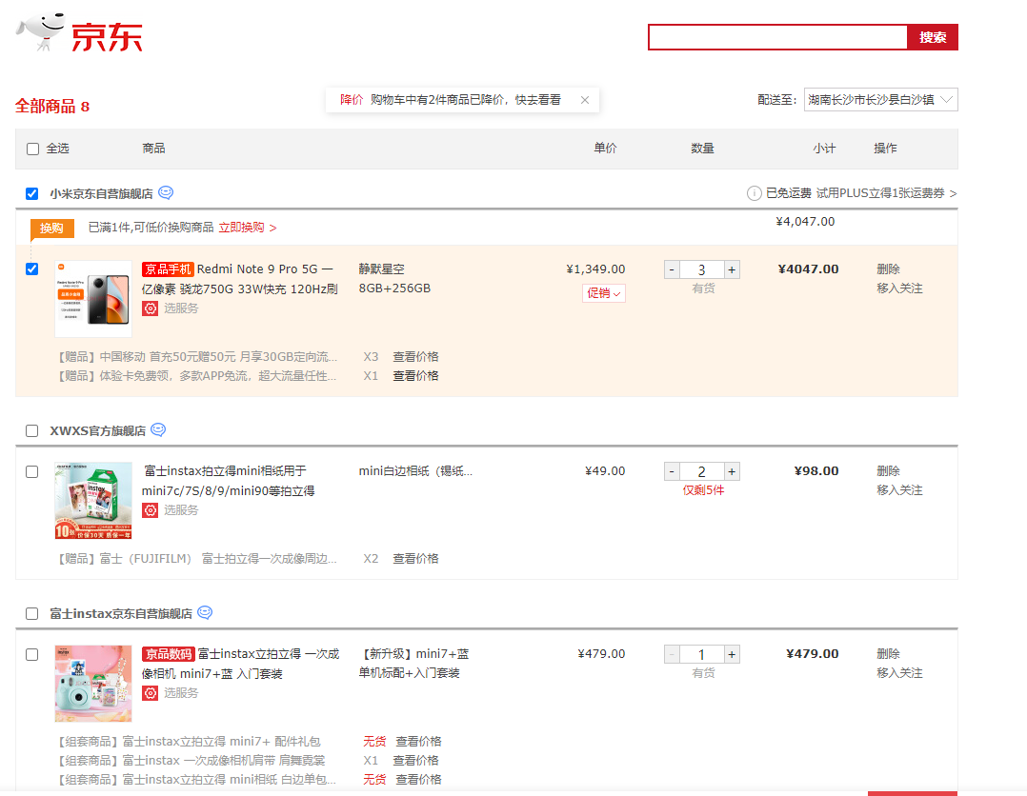
Task: Click the 相纸 quantity field showing 2
Action: click(x=701, y=471)
